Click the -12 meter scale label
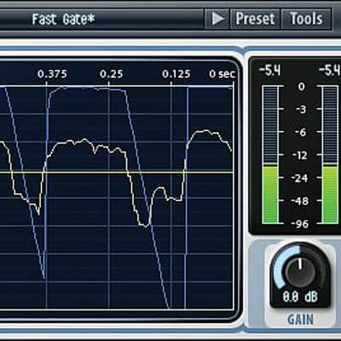Viewport: 341px width, 341px height. pos(300,155)
